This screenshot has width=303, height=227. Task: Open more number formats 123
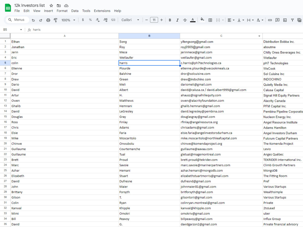(113, 20)
